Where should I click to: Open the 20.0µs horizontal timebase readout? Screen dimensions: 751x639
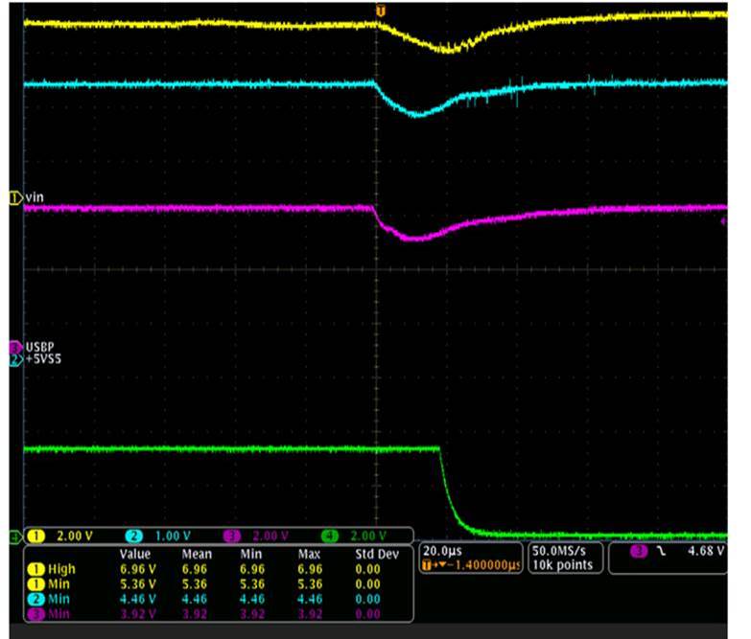pos(442,551)
